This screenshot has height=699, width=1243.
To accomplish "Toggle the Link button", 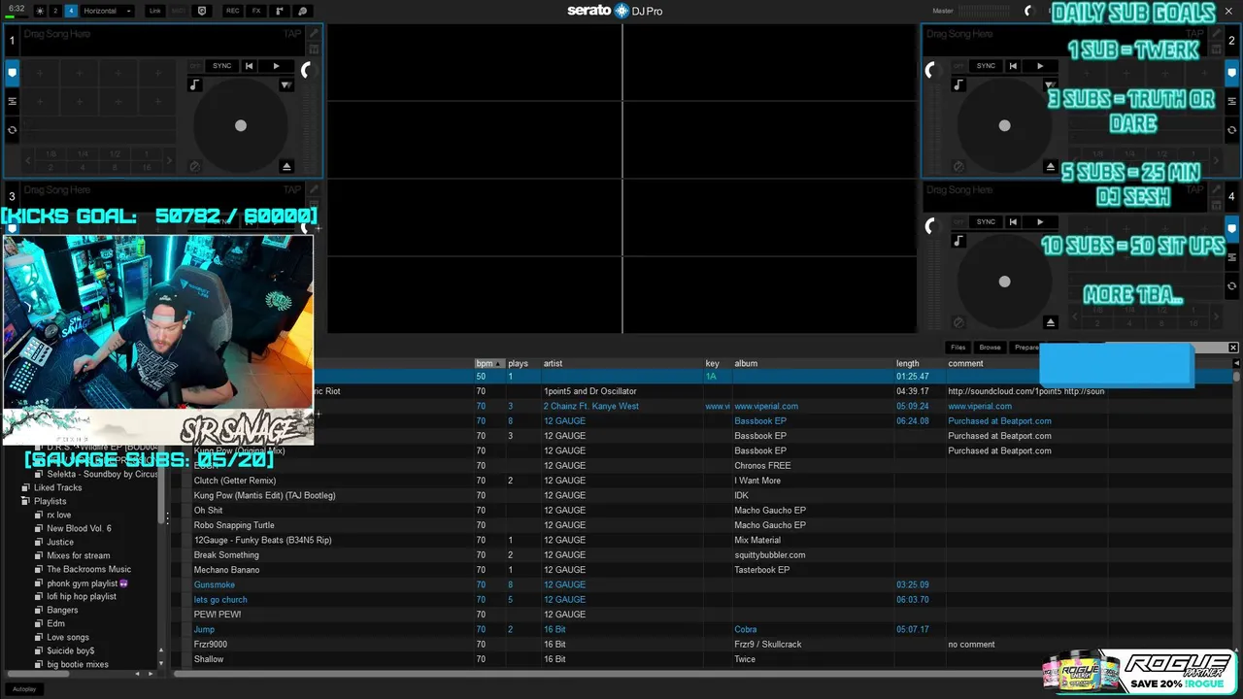I will pyautogui.click(x=155, y=11).
